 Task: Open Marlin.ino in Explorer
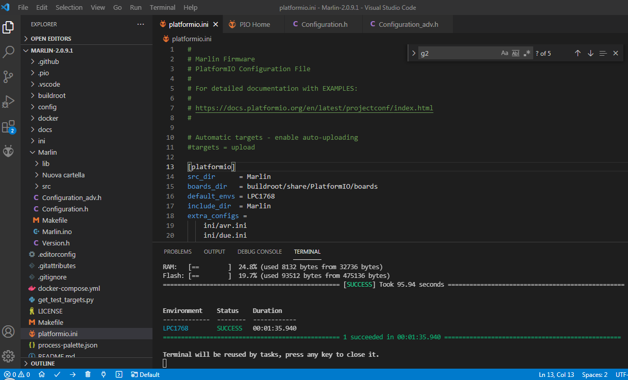coord(87,232)
